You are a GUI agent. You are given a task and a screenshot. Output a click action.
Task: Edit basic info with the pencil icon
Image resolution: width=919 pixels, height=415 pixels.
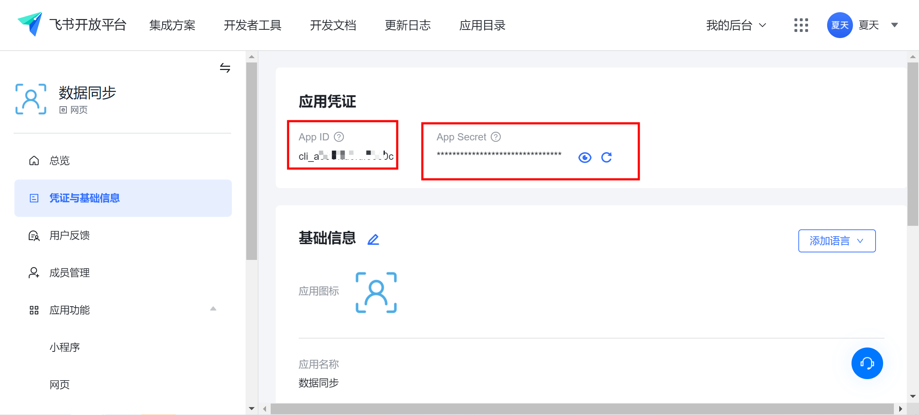pos(373,239)
